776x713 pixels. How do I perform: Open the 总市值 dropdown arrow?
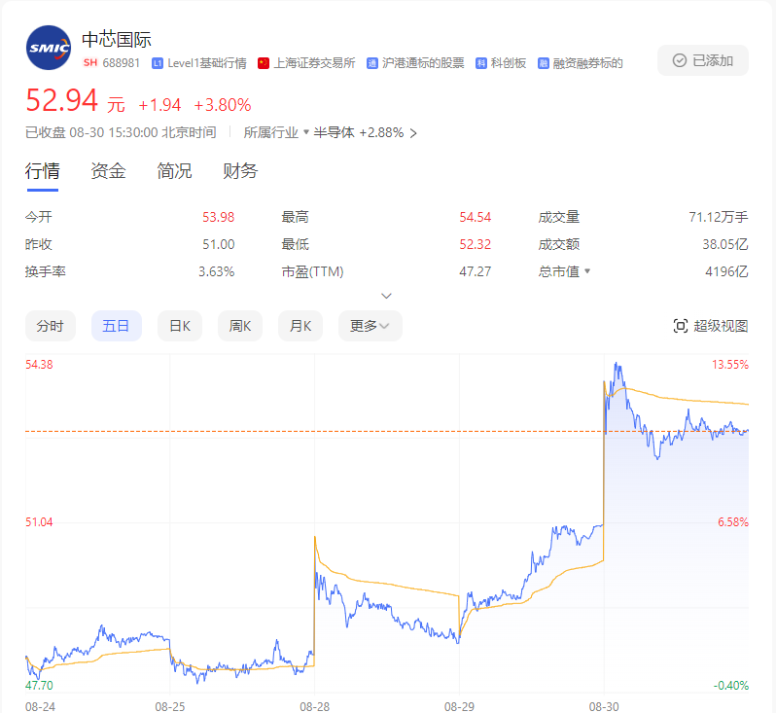586,272
